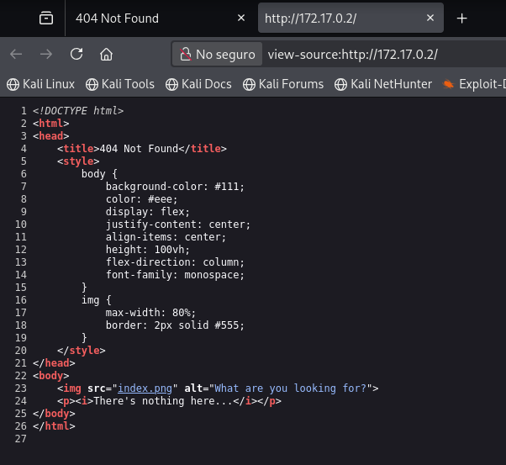The height and width of the screenshot is (465, 506).
Task: Open the Kali Tools bookmark
Action: [119, 84]
